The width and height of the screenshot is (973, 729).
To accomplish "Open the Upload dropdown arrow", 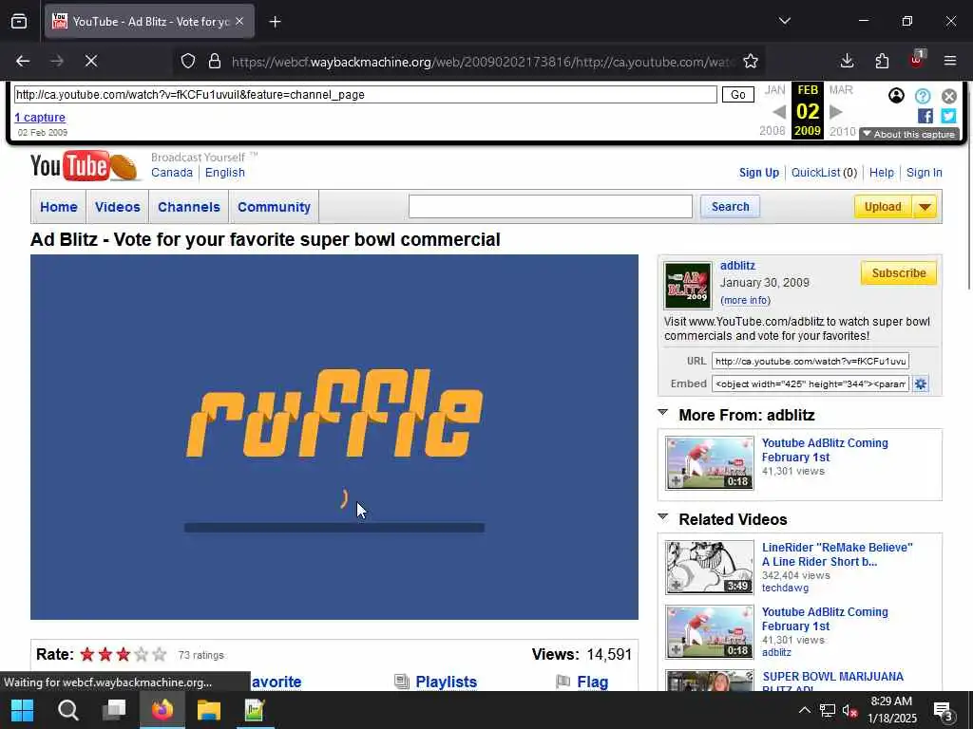I will [925, 207].
